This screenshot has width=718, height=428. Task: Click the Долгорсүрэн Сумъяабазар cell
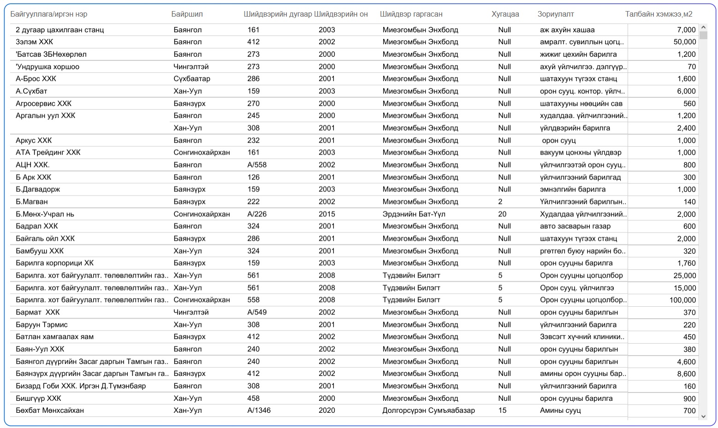point(428,410)
